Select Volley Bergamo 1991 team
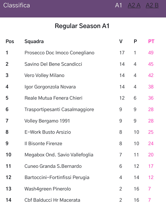166x204 pixels. pyautogui.click(x=47, y=121)
